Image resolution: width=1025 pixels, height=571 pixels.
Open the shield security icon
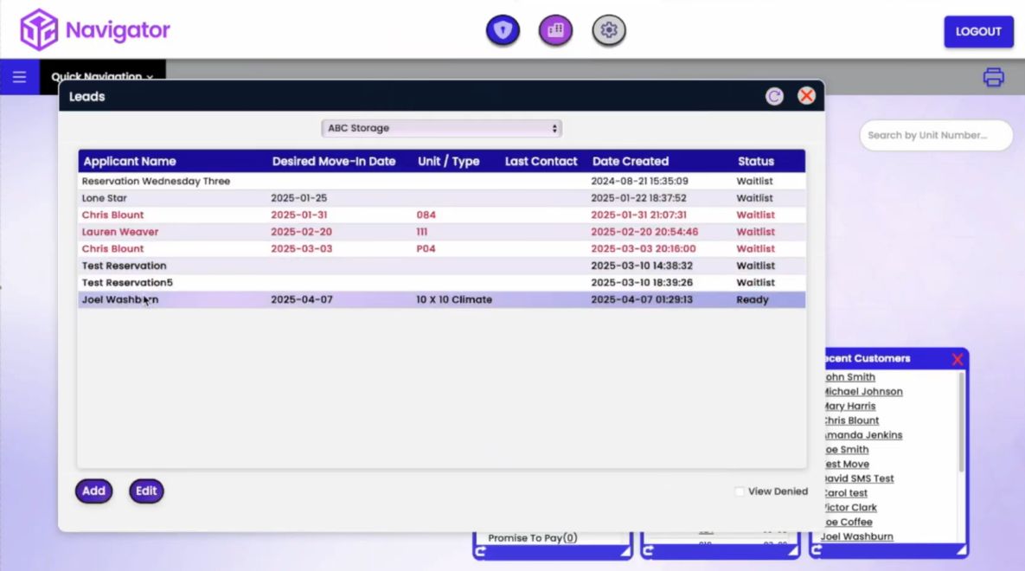click(x=503, y=30)
